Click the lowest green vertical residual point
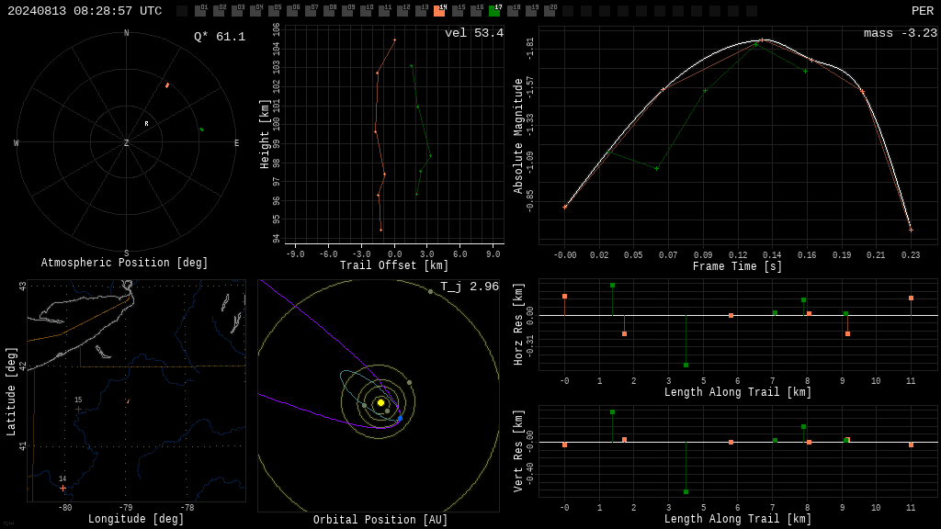 [686, 492]
